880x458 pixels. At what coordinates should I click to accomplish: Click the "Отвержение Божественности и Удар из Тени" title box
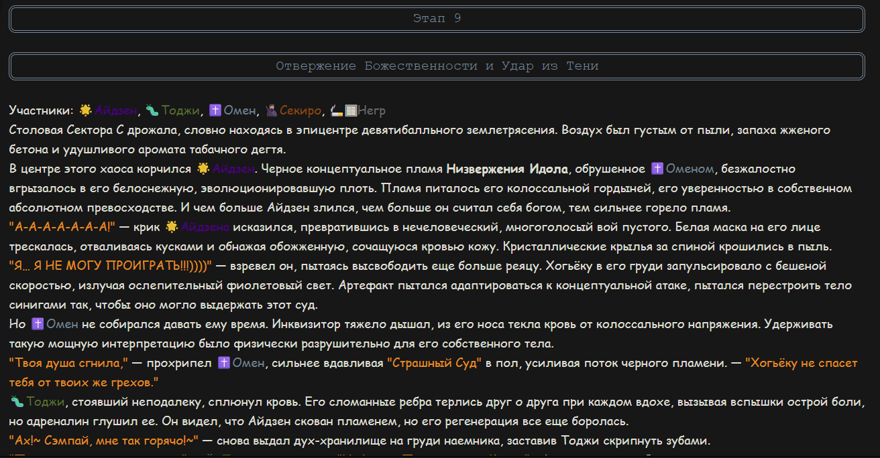pyautogui.click(x=437, y=66)
